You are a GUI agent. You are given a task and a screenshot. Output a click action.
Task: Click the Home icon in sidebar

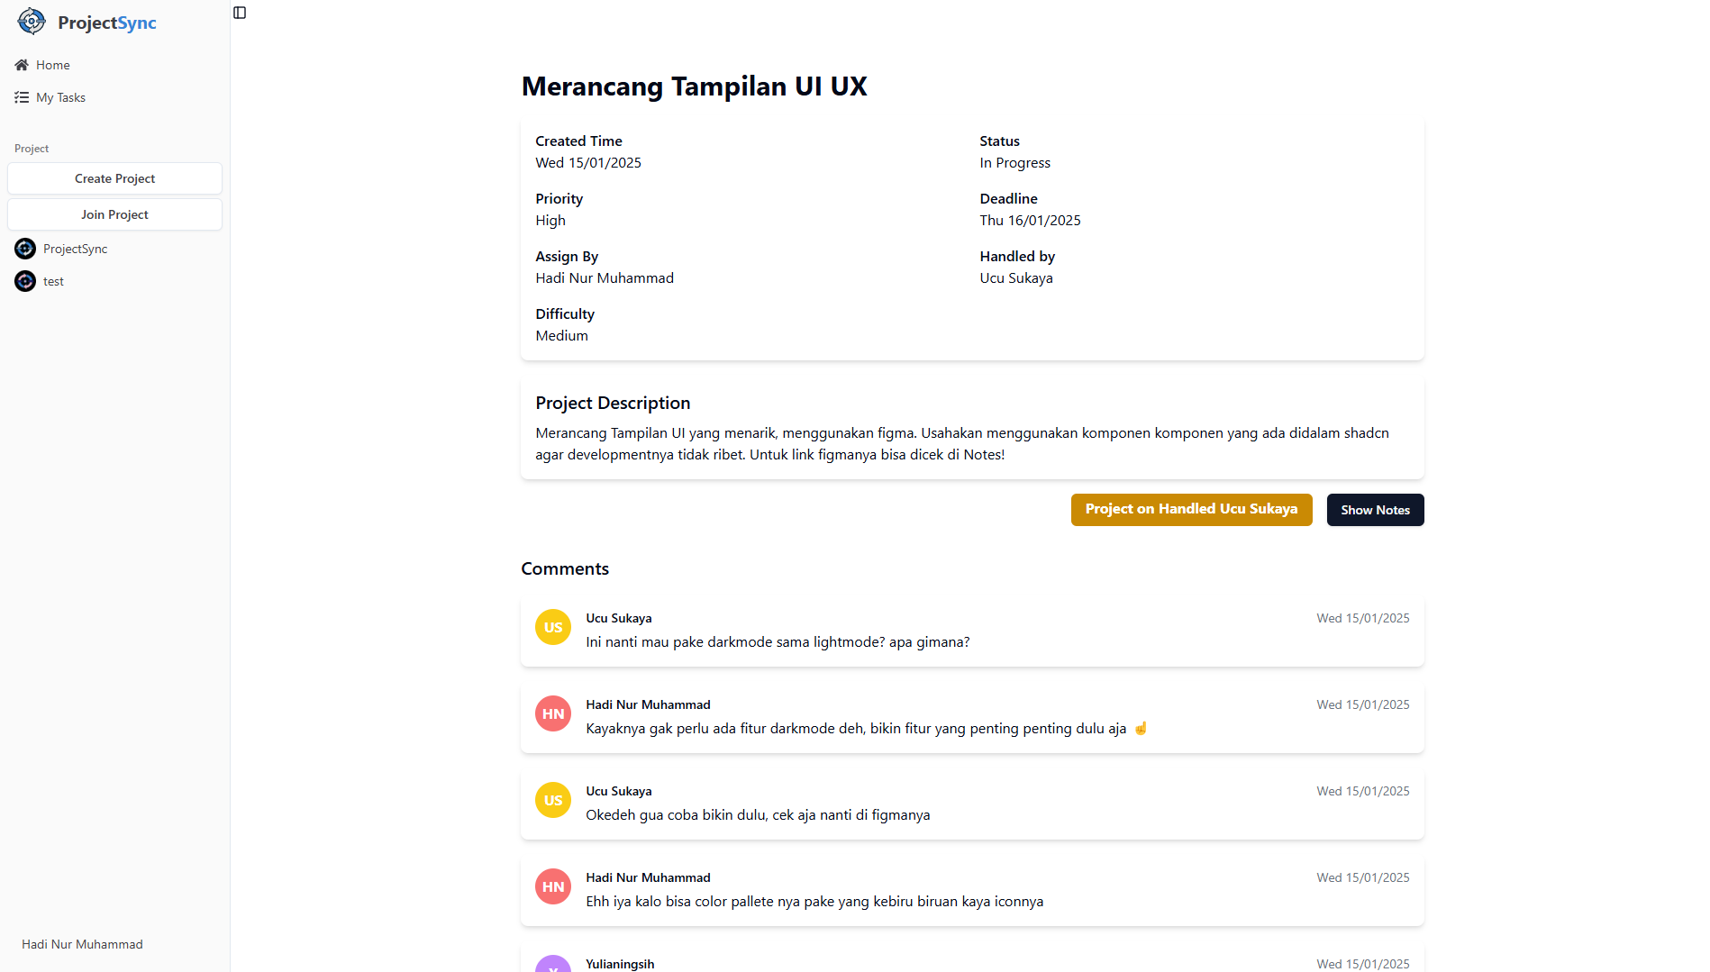point(22,65)
